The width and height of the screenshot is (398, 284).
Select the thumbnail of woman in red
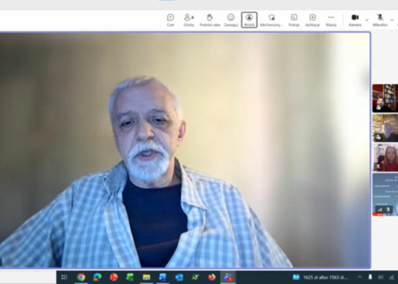[385, 157]
